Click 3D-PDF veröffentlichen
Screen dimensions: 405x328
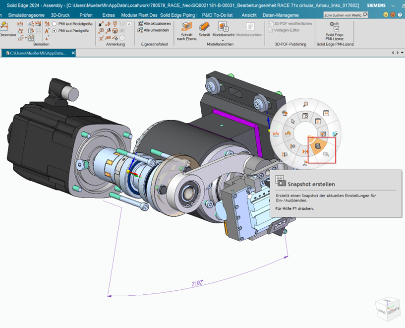pos(290,23)
